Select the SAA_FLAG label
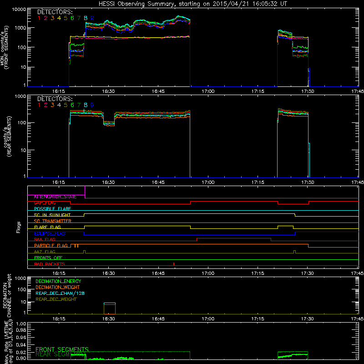The height and width of the screenshot is (364, 364). coord(45,240)
